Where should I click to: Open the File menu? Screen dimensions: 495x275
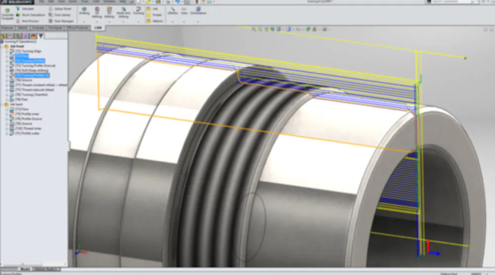(x=42, y=1)
